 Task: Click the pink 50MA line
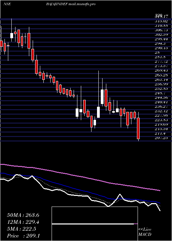click(80, 176)
